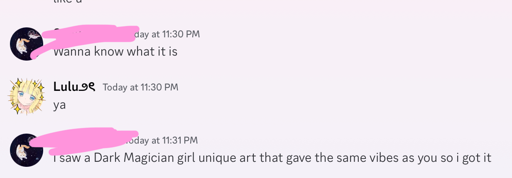
Task: Click space cat avatar beside Dark Magician message
Action: click(26, 150)
